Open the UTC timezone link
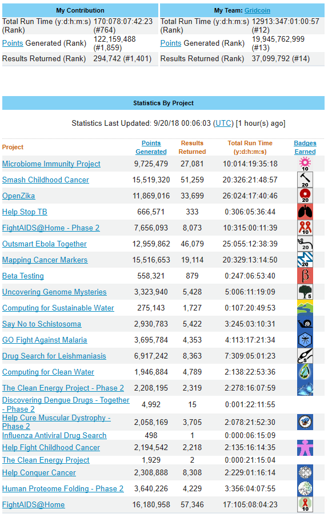Screen dimensions: 328x517 [223, 124]
